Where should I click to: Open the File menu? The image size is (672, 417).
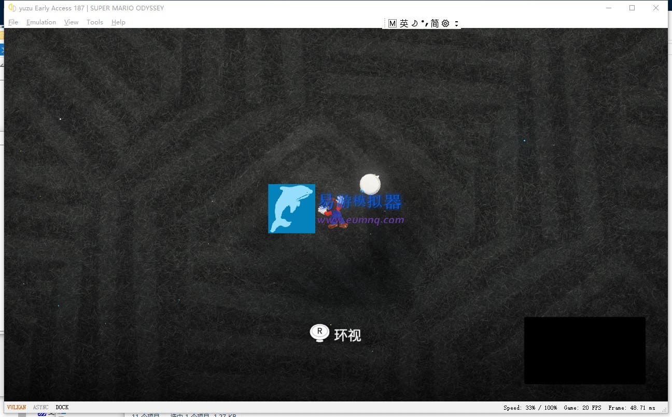[13, 22]
